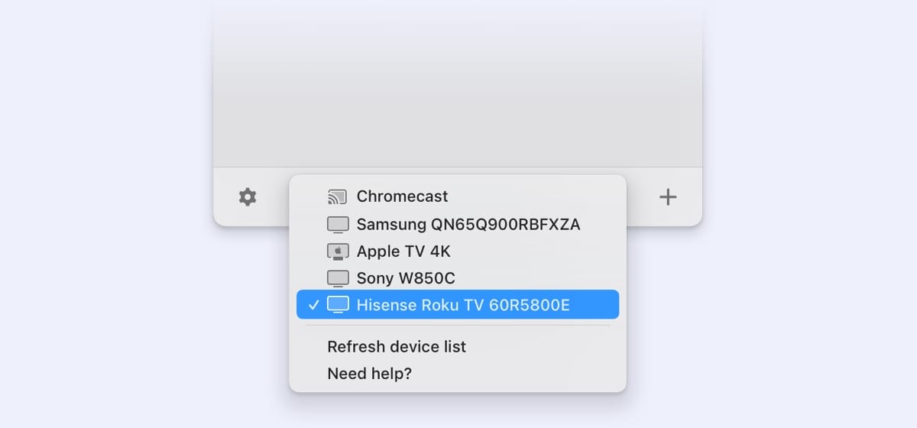
Task: Pick Sony W850C from the menu
Action: (405, 278)
